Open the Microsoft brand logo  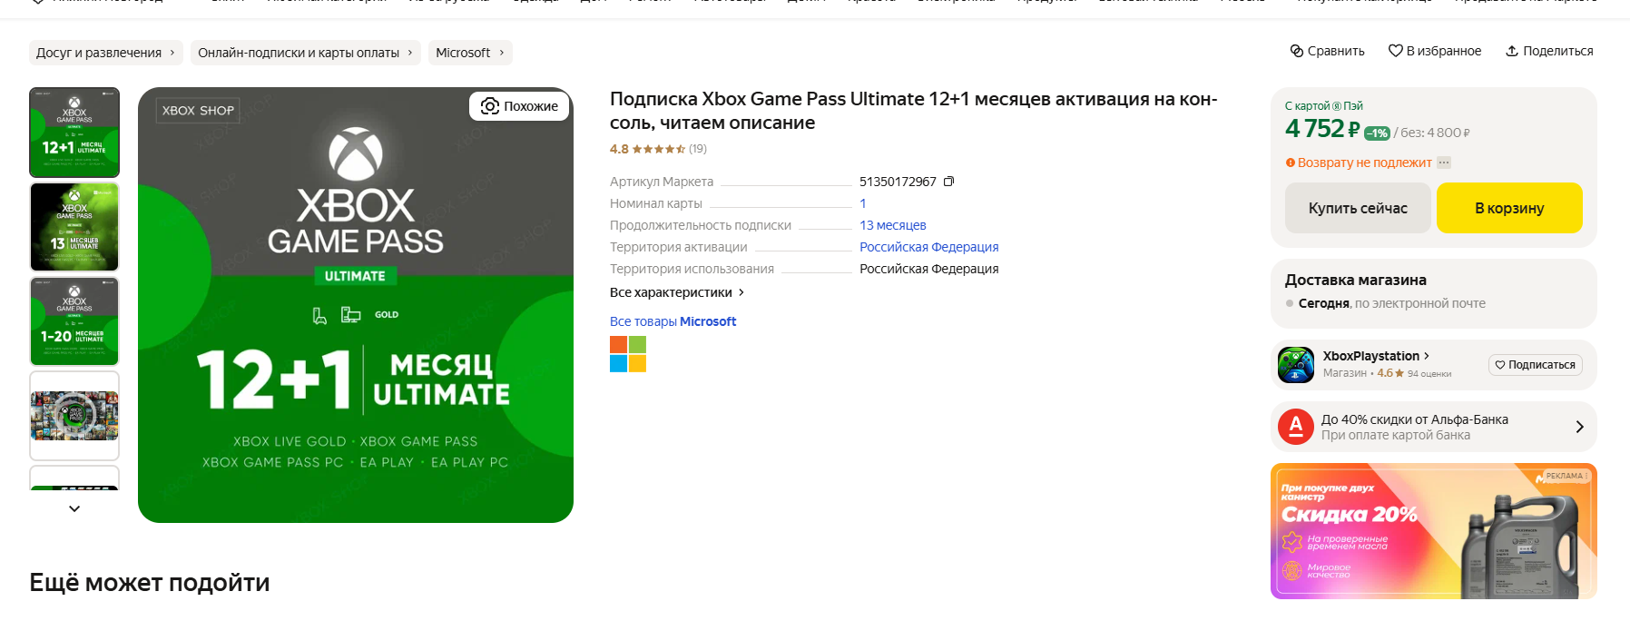point(628,354)
